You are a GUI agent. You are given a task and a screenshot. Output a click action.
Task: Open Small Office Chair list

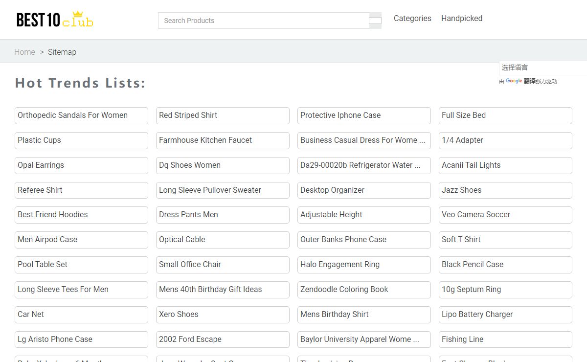coord(223,265)
